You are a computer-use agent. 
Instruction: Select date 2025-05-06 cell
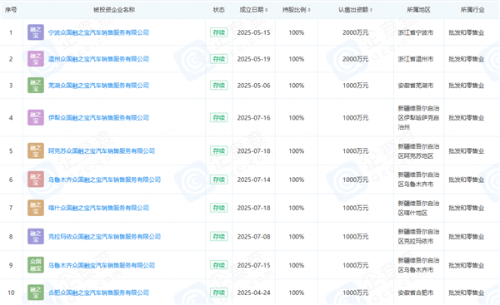[x=253, y=86]
